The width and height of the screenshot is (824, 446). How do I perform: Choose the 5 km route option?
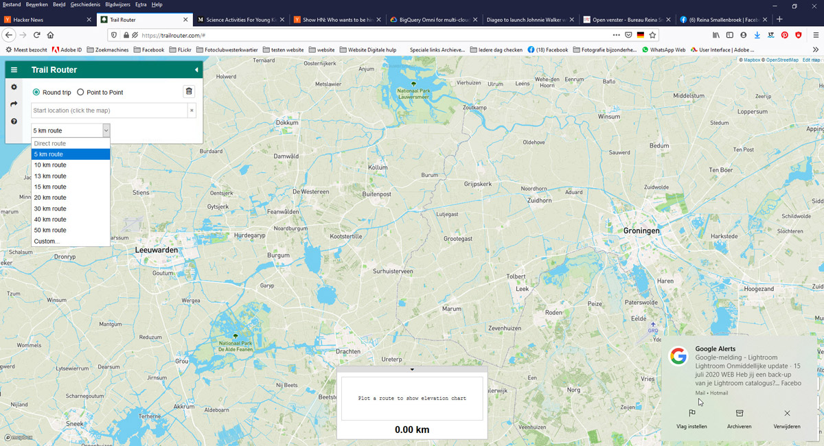point(71,154)
